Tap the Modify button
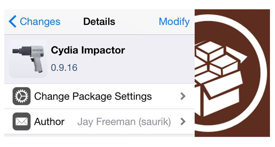This screenshot has height=147, width=275. click(174, 22)
